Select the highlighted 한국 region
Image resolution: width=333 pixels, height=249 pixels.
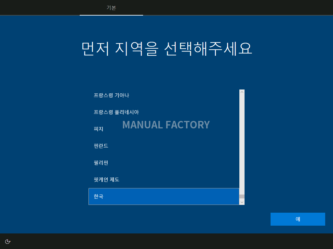(164, 196)
